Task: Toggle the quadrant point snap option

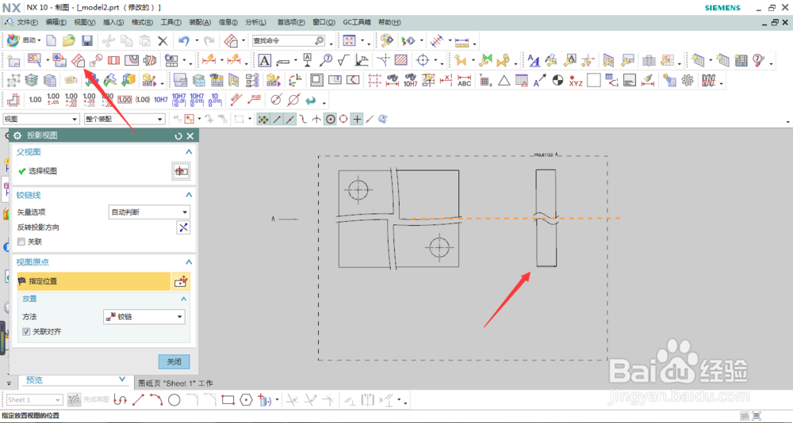Action: [343, 120]
